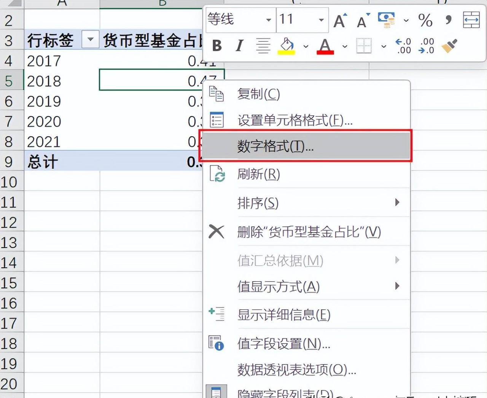Click the accounting number format icon
The image size is (487, 398).
tap(386, 20)
